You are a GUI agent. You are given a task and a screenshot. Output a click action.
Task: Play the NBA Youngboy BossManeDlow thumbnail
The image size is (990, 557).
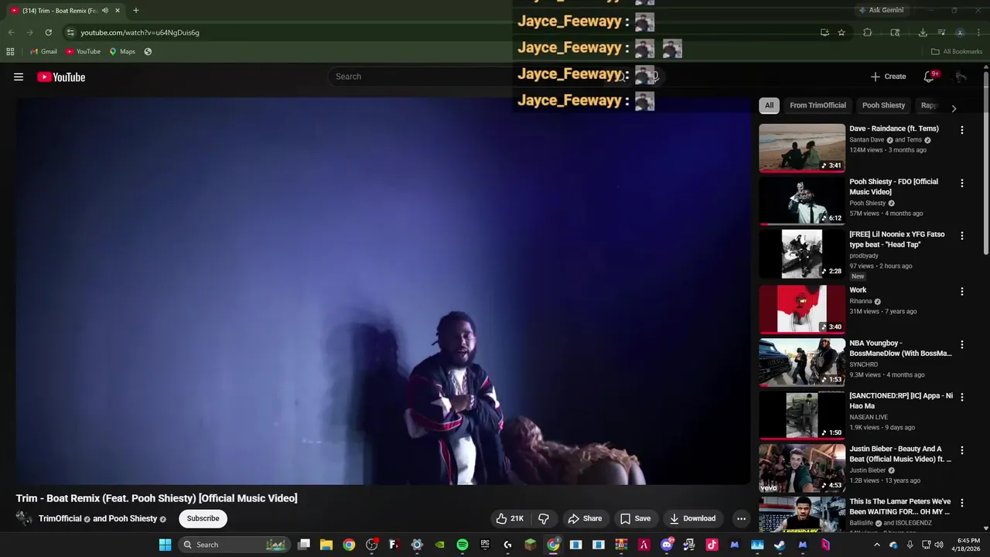pos(802,361)
